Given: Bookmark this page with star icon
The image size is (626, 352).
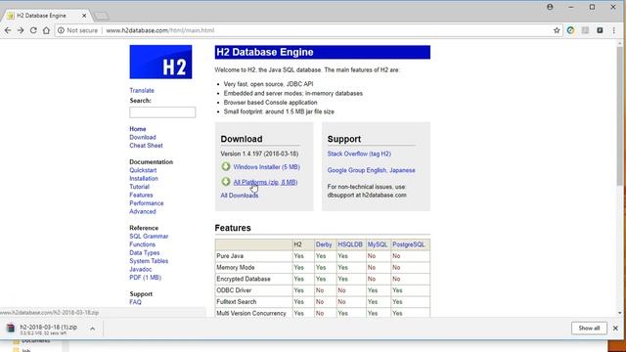Looking at the screenshot, I should (x=557, y=30).
